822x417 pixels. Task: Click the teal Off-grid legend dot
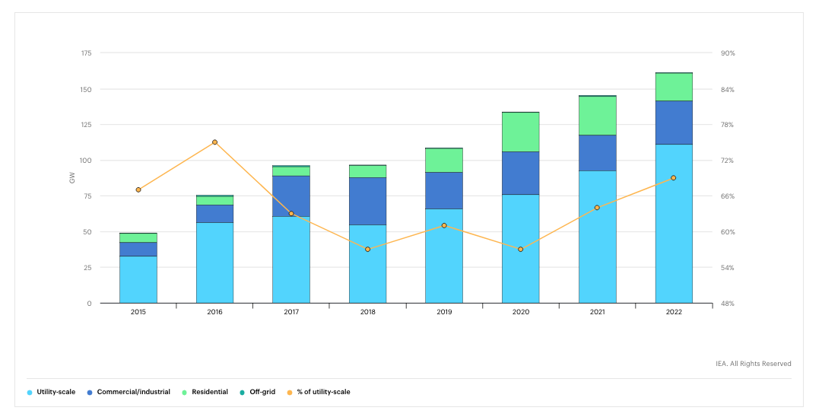coord(243,393)
